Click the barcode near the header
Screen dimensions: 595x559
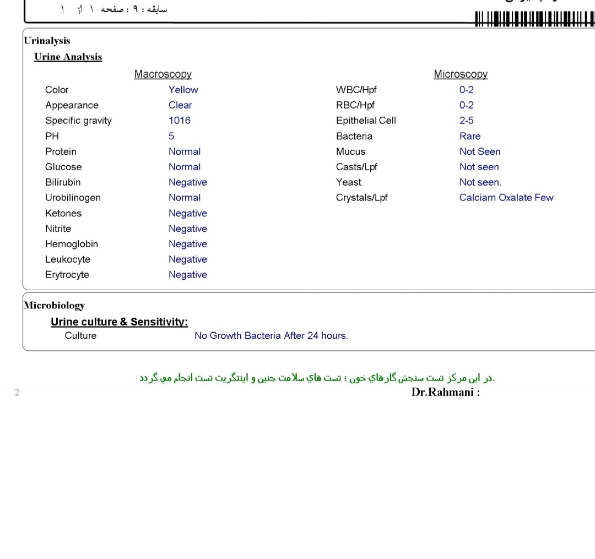pos(534,19)
